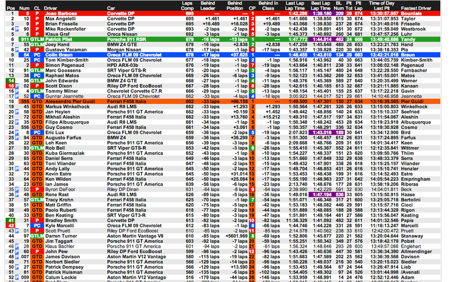
Task: Sort by the Pos column header
Action: (11, 8)
